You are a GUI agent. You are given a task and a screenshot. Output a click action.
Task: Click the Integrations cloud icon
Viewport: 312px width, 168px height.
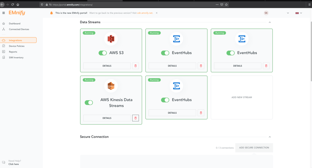pyautogui.click(x=3, y=40)
